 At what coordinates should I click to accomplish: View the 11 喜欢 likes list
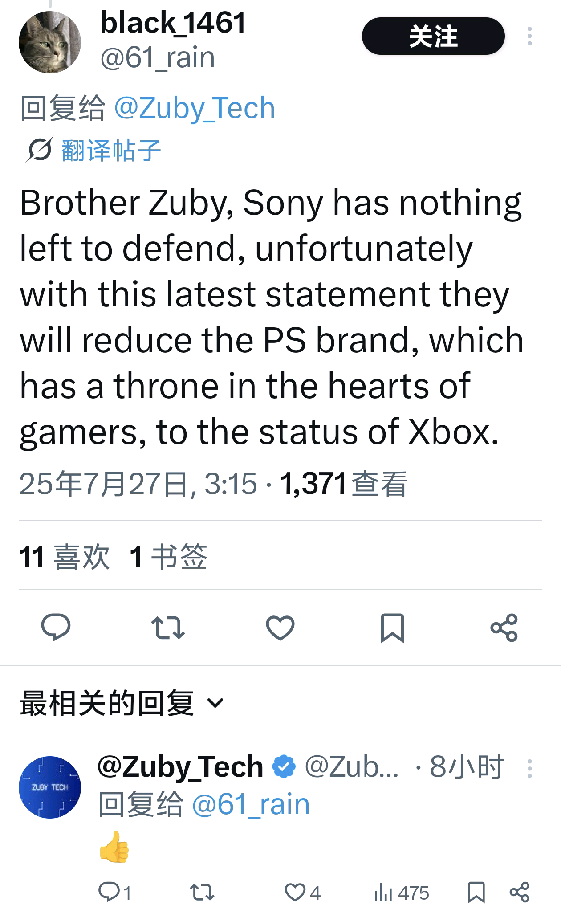coord(64,557)
